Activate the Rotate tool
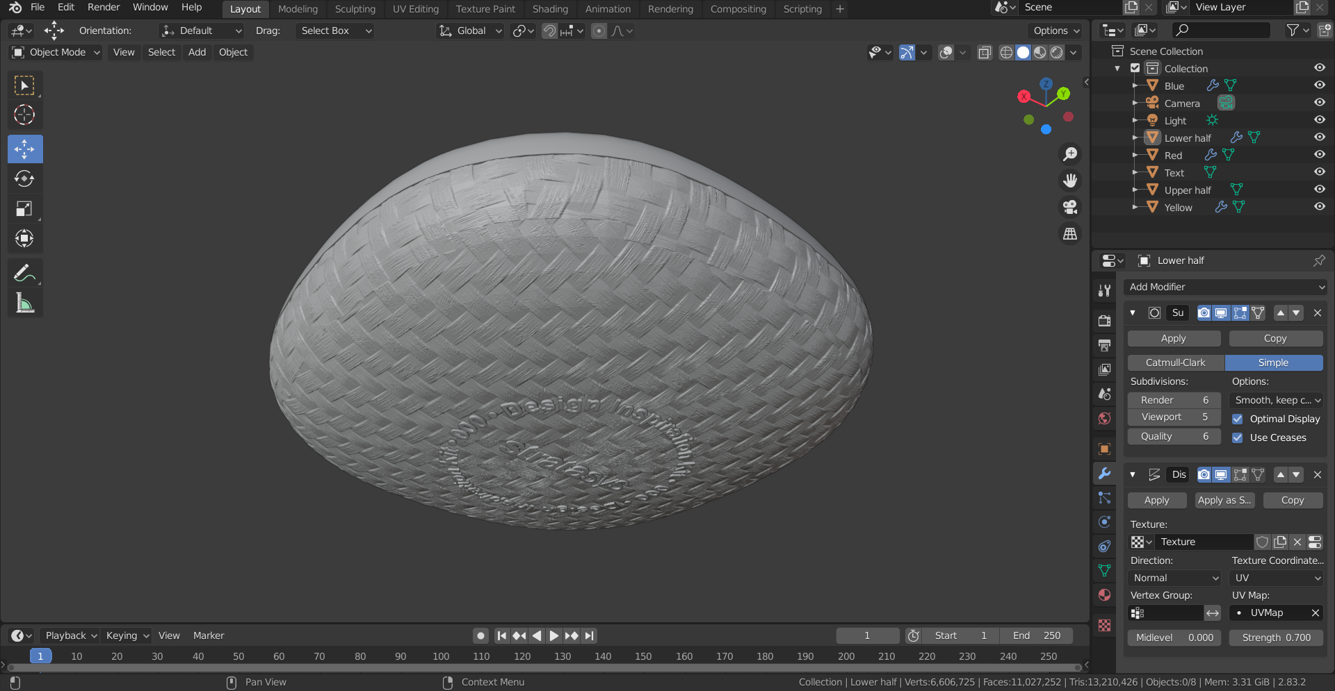Image resolution: width=1335 pixels, height=691 pixels. coord(24,178)
